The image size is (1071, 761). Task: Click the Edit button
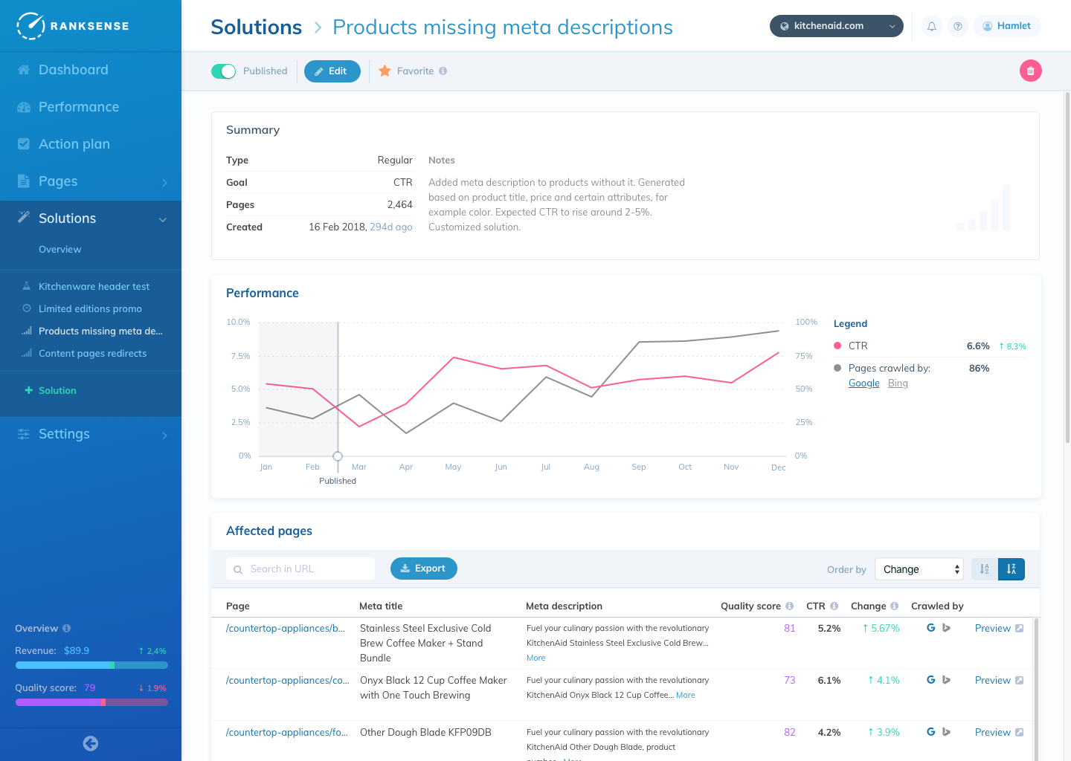coord(332,71)
